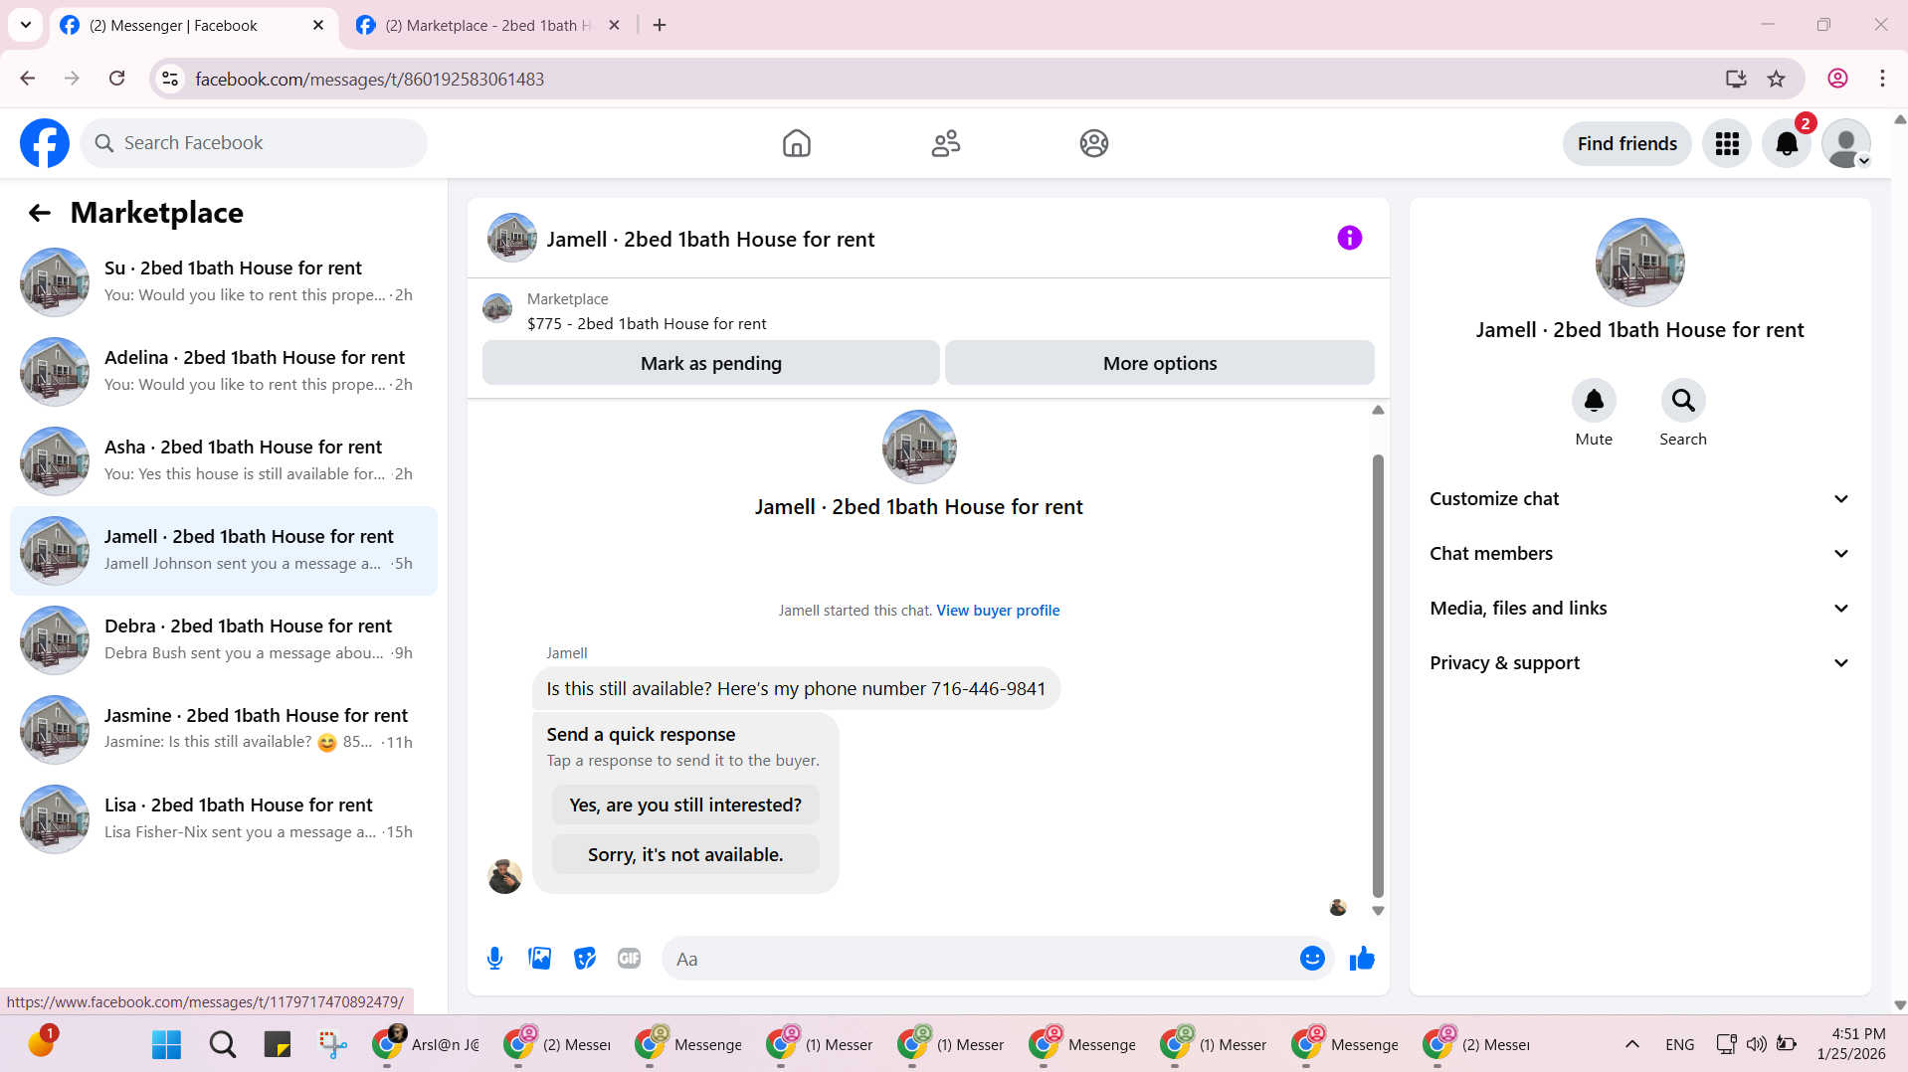Open the Friends icon in top navigation
This screenshot has height=1072, width=1908.
(945, 143)
